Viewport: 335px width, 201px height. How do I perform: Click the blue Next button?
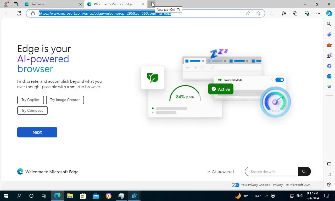click(x=37, y=132)
